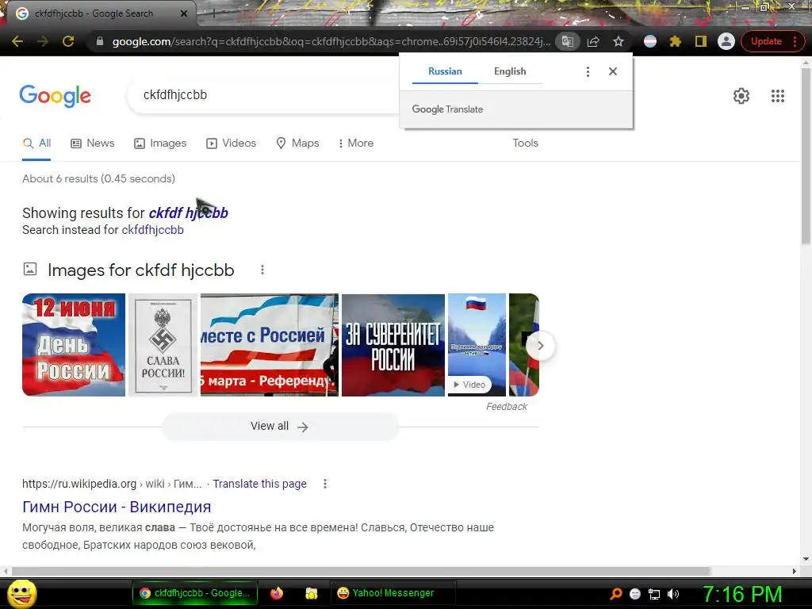
Task: Switch to Images results
Action: pyautogui.click(x=160, y=144)
